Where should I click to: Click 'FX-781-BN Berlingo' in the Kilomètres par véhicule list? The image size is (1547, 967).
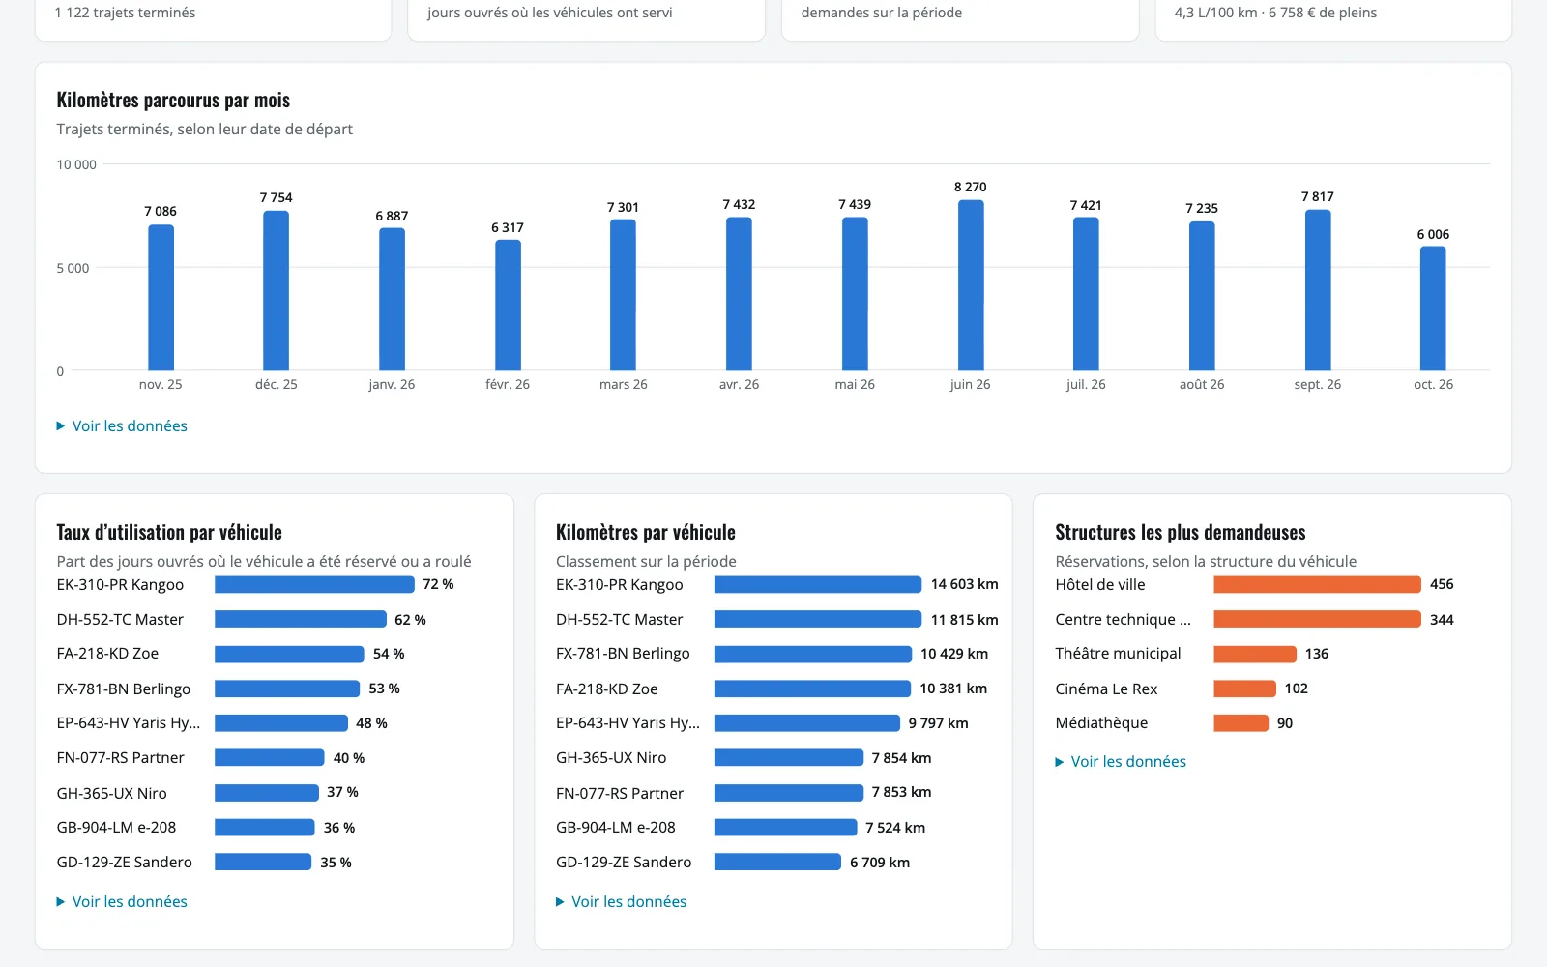point(623,654)
